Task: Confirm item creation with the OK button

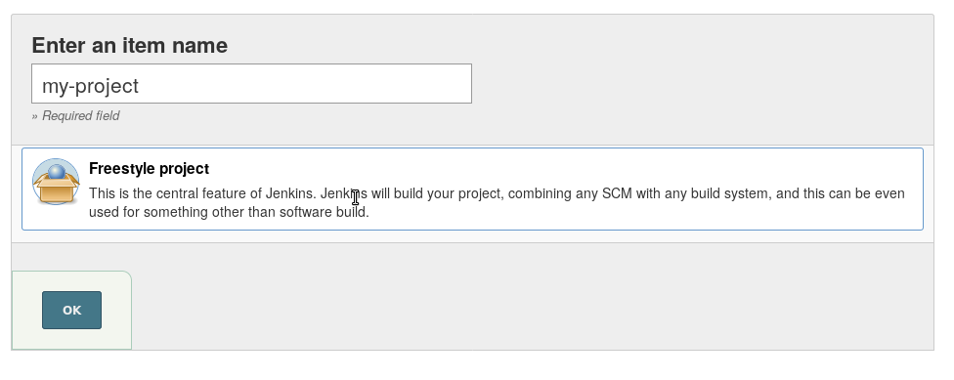Action: tap(71, 310)
